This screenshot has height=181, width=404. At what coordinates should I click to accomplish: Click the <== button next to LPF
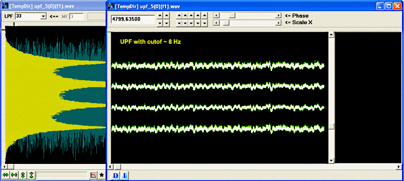click(54, 17)
